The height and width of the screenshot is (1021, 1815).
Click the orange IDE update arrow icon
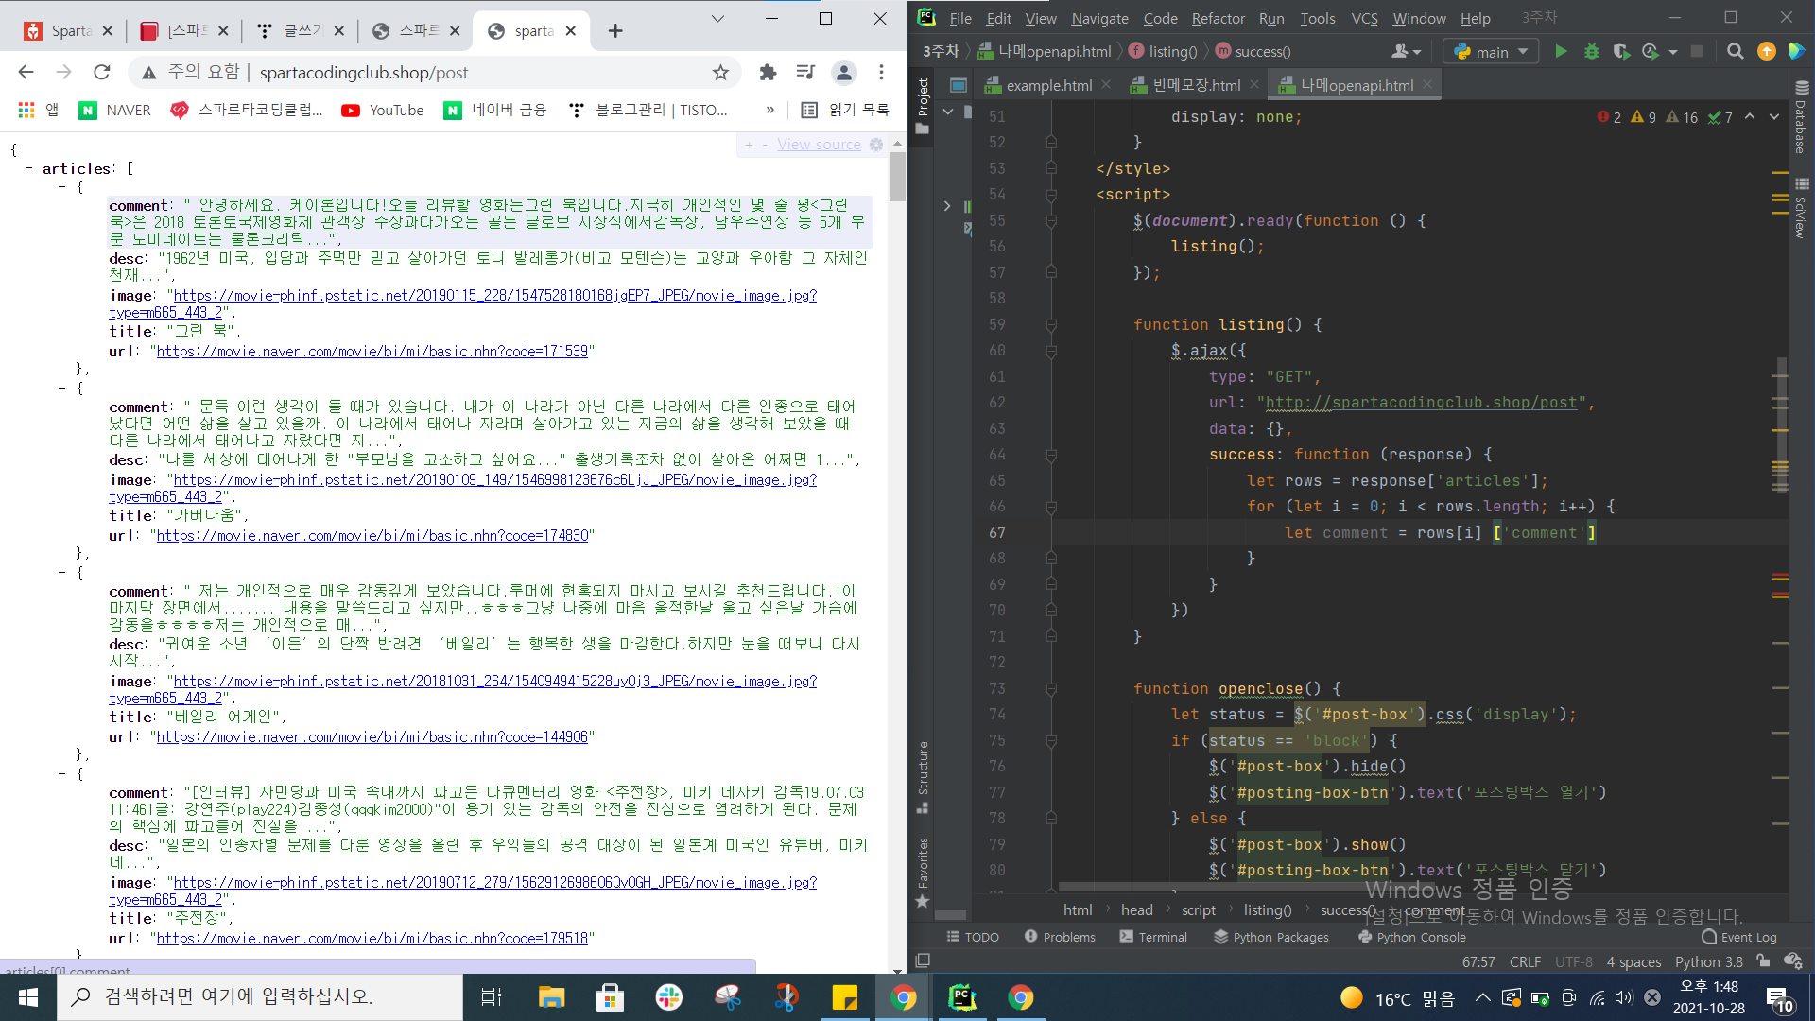[x=1766, y=52]
